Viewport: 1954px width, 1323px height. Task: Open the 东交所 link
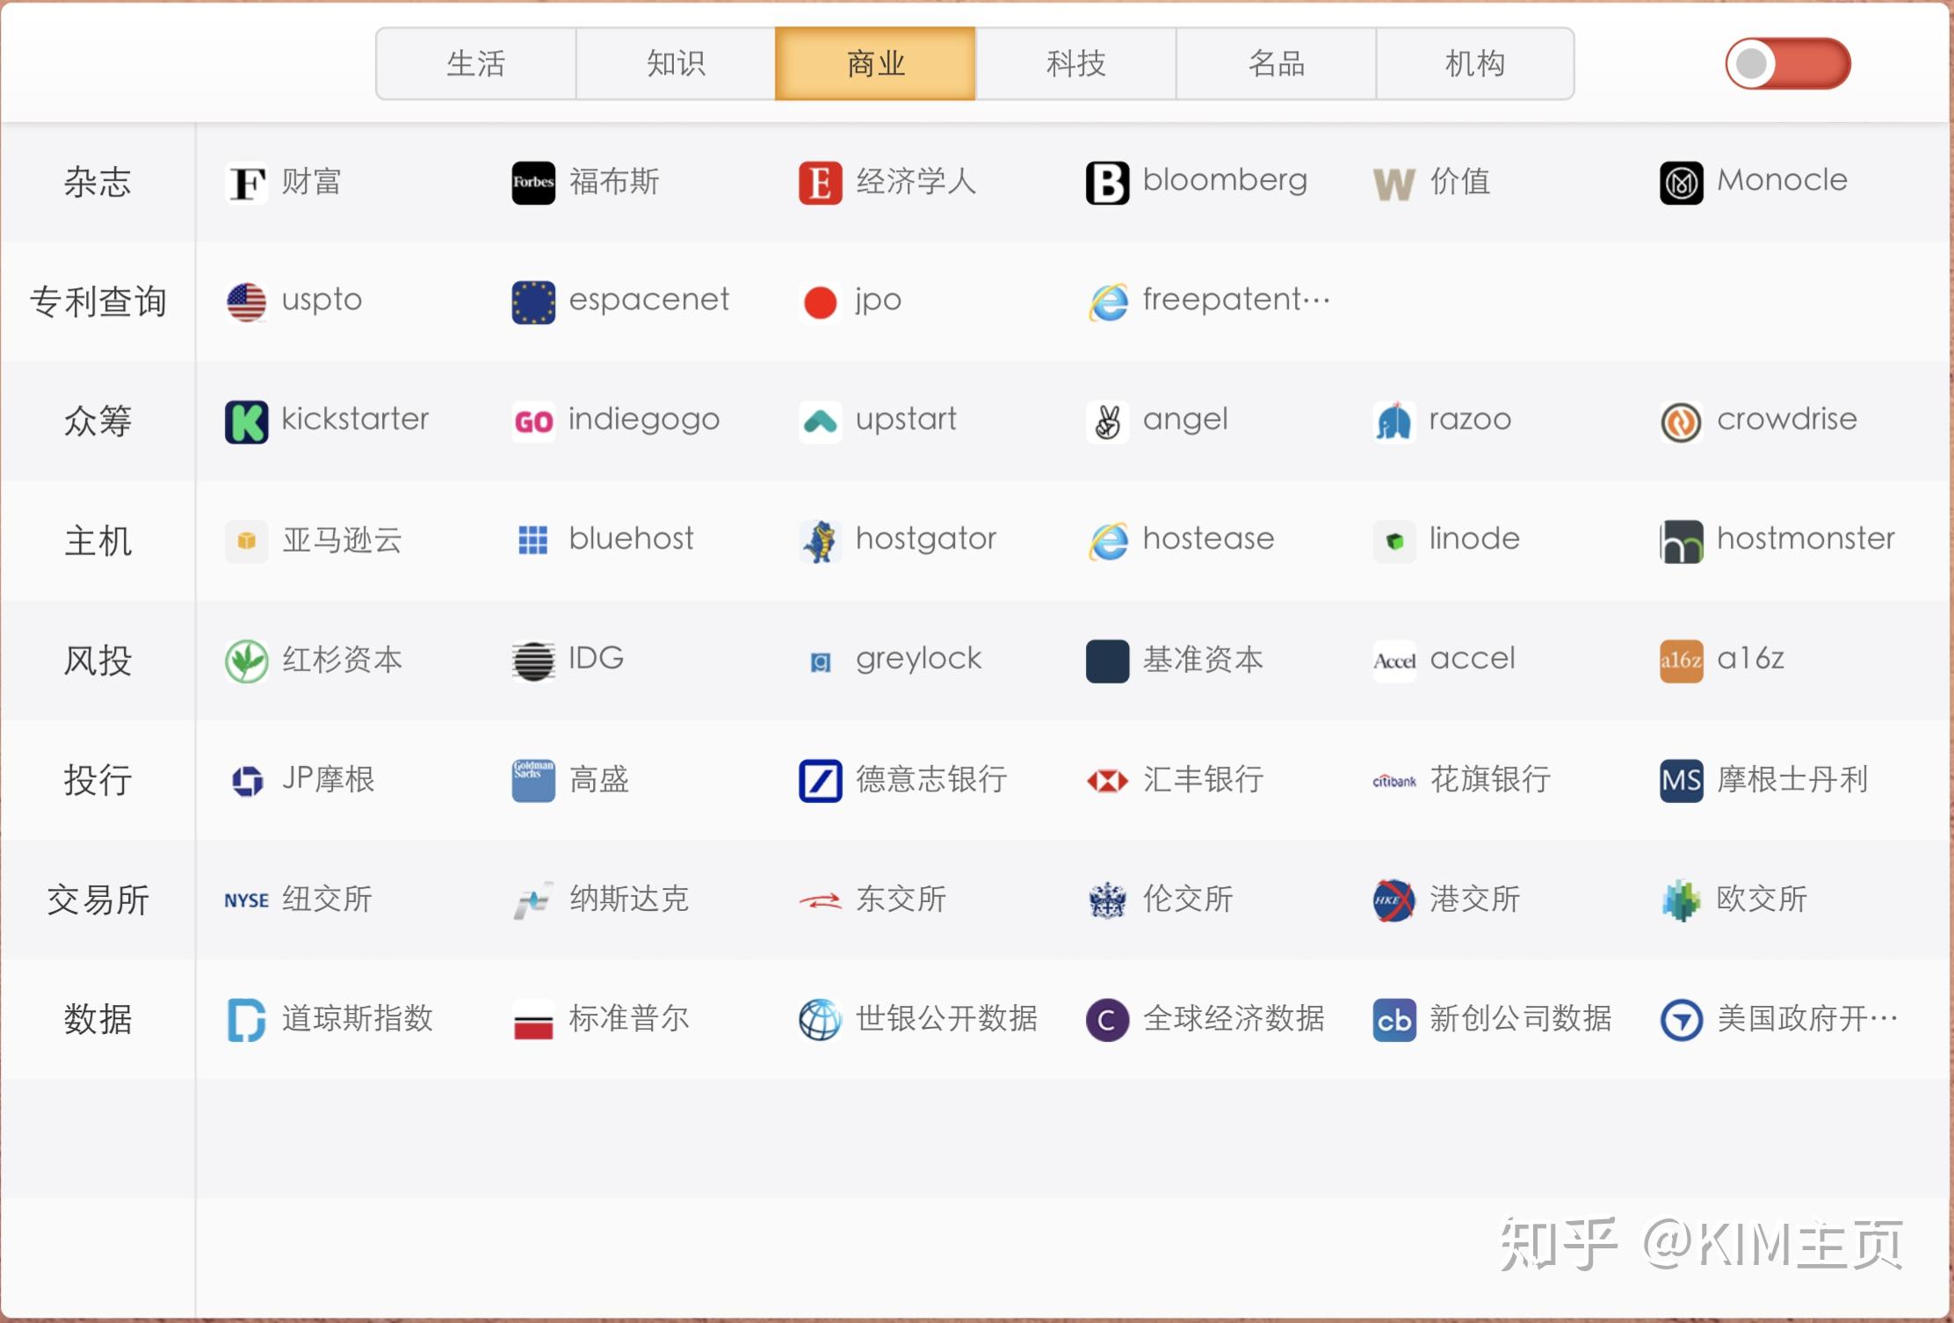coord(901,899)
